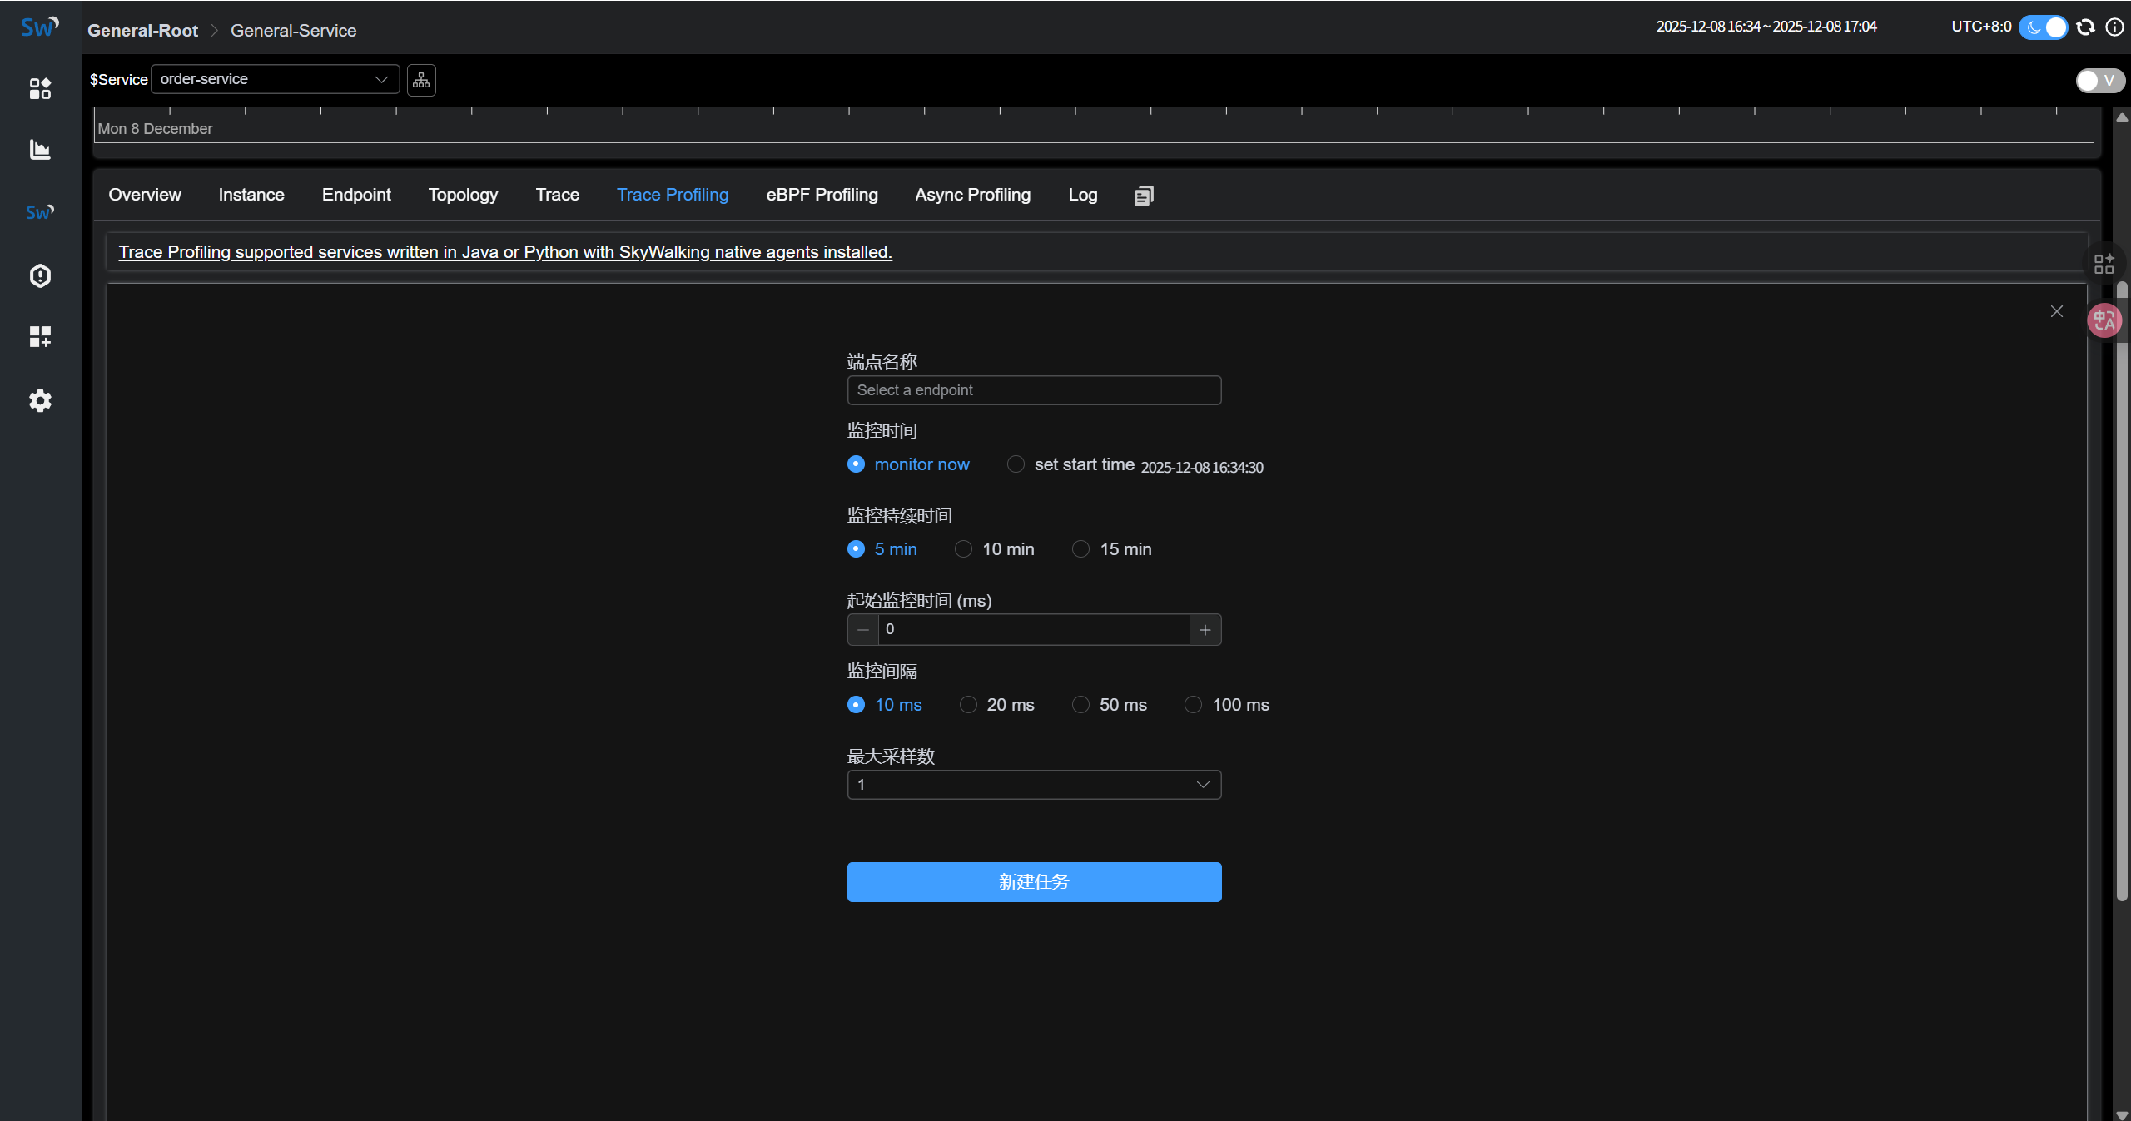The image size is (2131, 1121).
Task: Click the info icon at top right
Action: [2114, 27]
